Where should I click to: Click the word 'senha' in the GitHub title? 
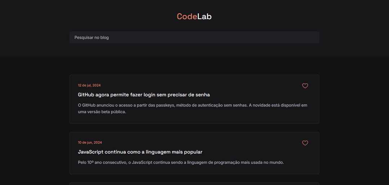tap(202, 95)
